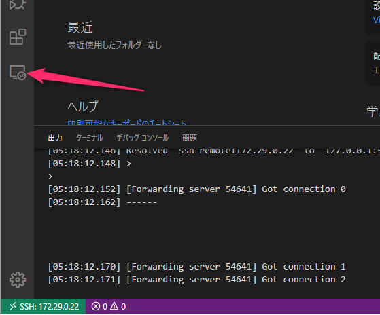Click the ヘルプ section heading
Screen dimensions: 380x315
pyautogui.click(x=83, y=106)
